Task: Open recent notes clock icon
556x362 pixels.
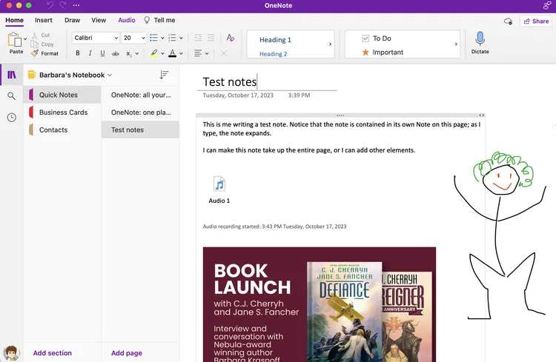Action: [11, 118]
